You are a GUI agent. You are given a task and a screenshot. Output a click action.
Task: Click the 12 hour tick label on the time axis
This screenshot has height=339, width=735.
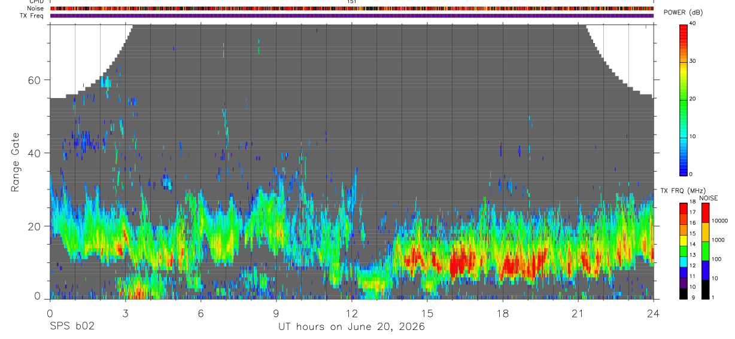click(x=351, y=313)
